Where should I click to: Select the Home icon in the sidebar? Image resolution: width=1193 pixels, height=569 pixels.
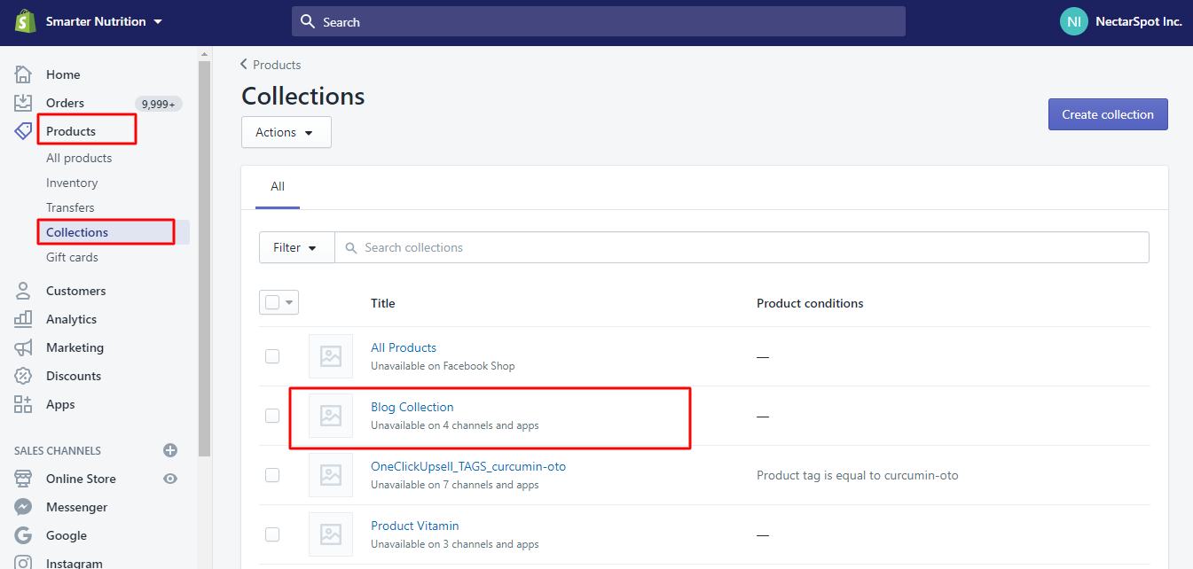pyautogui.click(x=22, y=74)
